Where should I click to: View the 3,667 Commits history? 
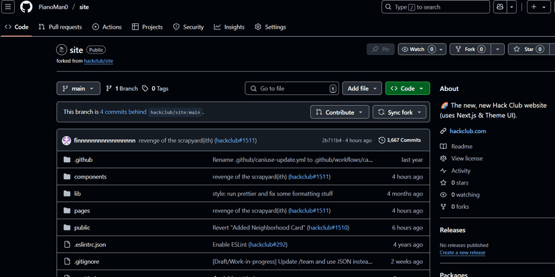399,141
